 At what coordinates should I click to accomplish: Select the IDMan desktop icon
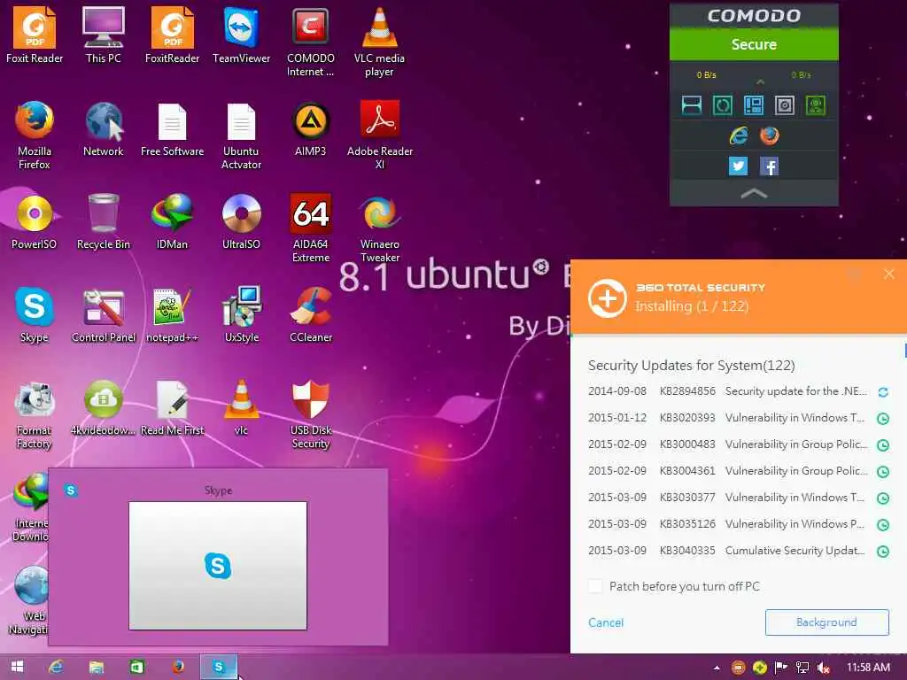(173, 221)
